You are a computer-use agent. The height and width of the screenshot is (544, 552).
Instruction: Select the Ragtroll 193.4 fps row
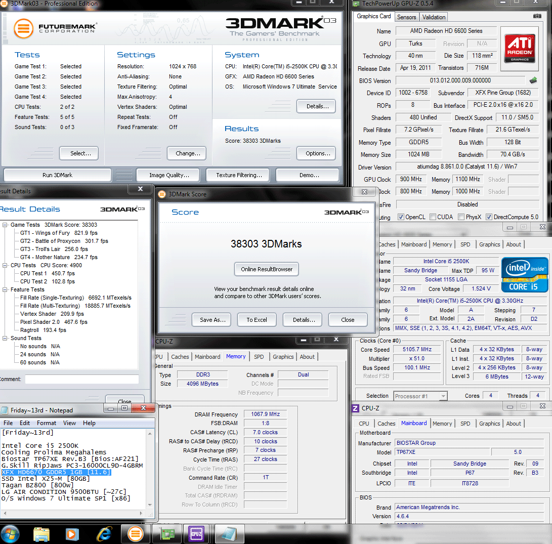(44, 330)
